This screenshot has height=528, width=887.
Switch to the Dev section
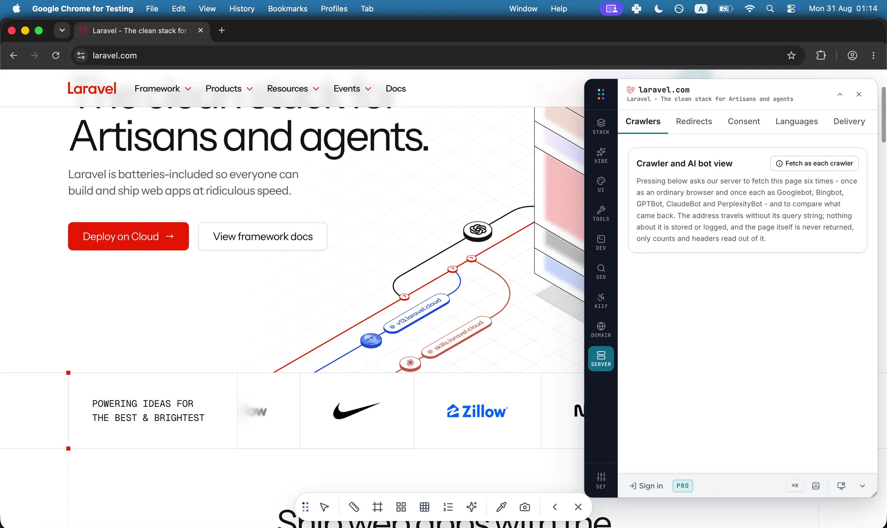coord(601,242)
